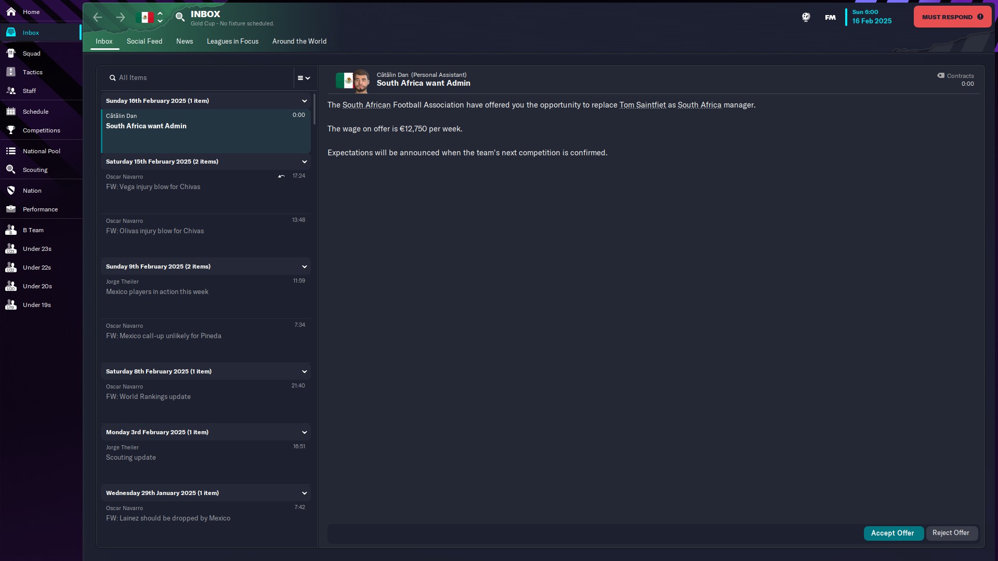Screen dimensions: 998x561
Task: Collapse Sunday 16th February 2025 group
Action: 305,101
